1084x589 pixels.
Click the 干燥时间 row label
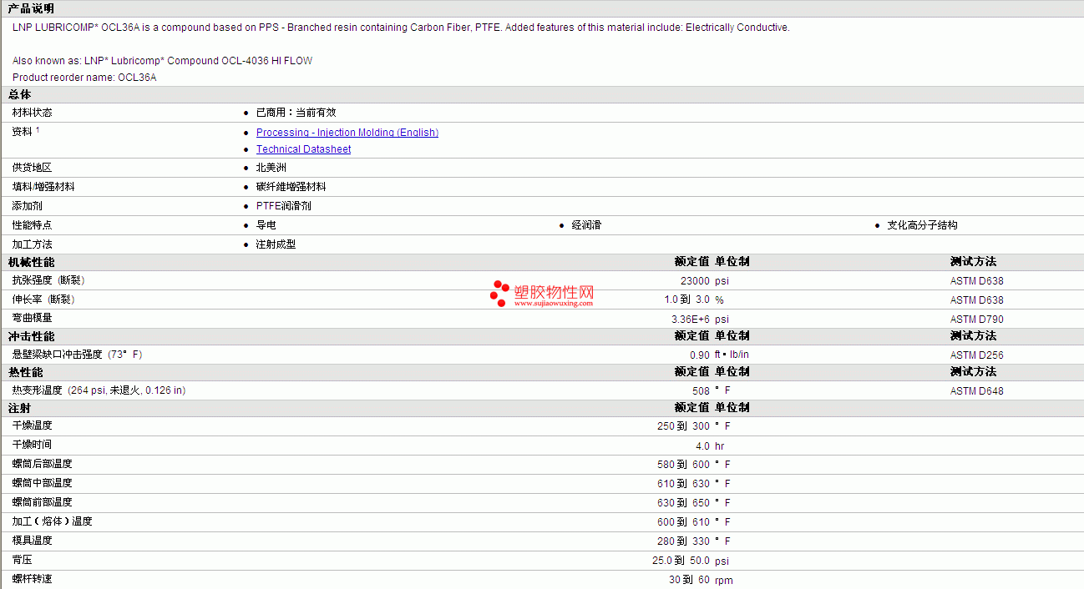pyautogui.click(x=32, y=445)
